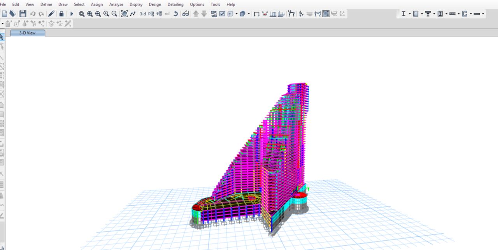Expand the last arrow at the right end of the toolbar
The width and height of the screenshot is (498, 250).
[483, 14]
